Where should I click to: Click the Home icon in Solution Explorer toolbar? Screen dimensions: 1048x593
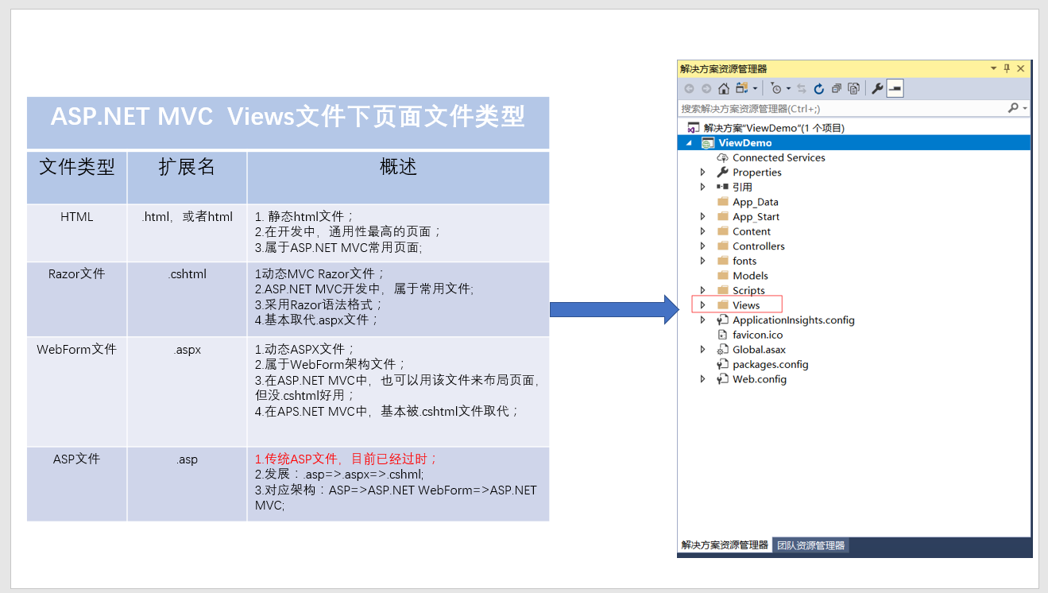724,89
